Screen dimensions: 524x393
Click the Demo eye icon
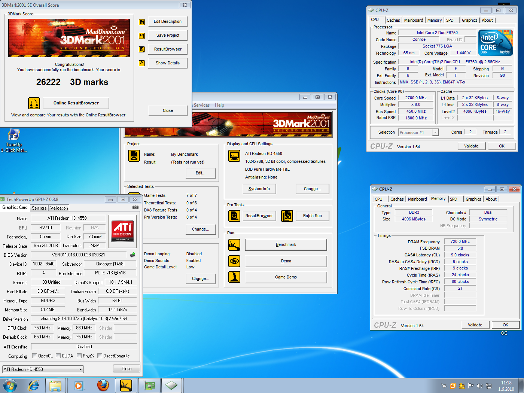click(234, 261)
